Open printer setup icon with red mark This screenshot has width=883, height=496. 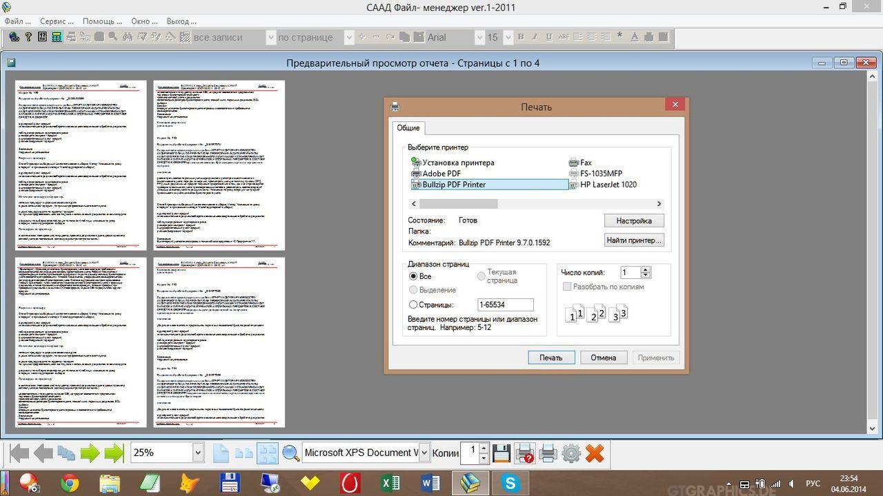(524, 453)
